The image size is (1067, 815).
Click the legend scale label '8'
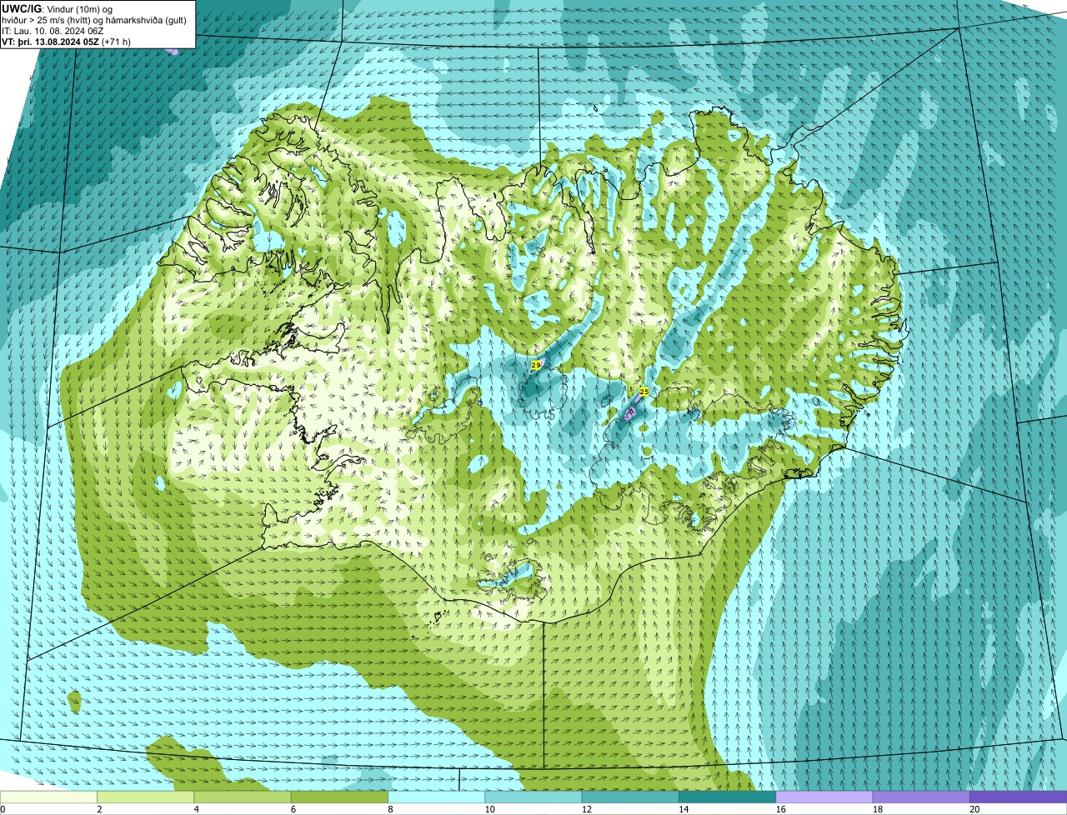[389, 809]
